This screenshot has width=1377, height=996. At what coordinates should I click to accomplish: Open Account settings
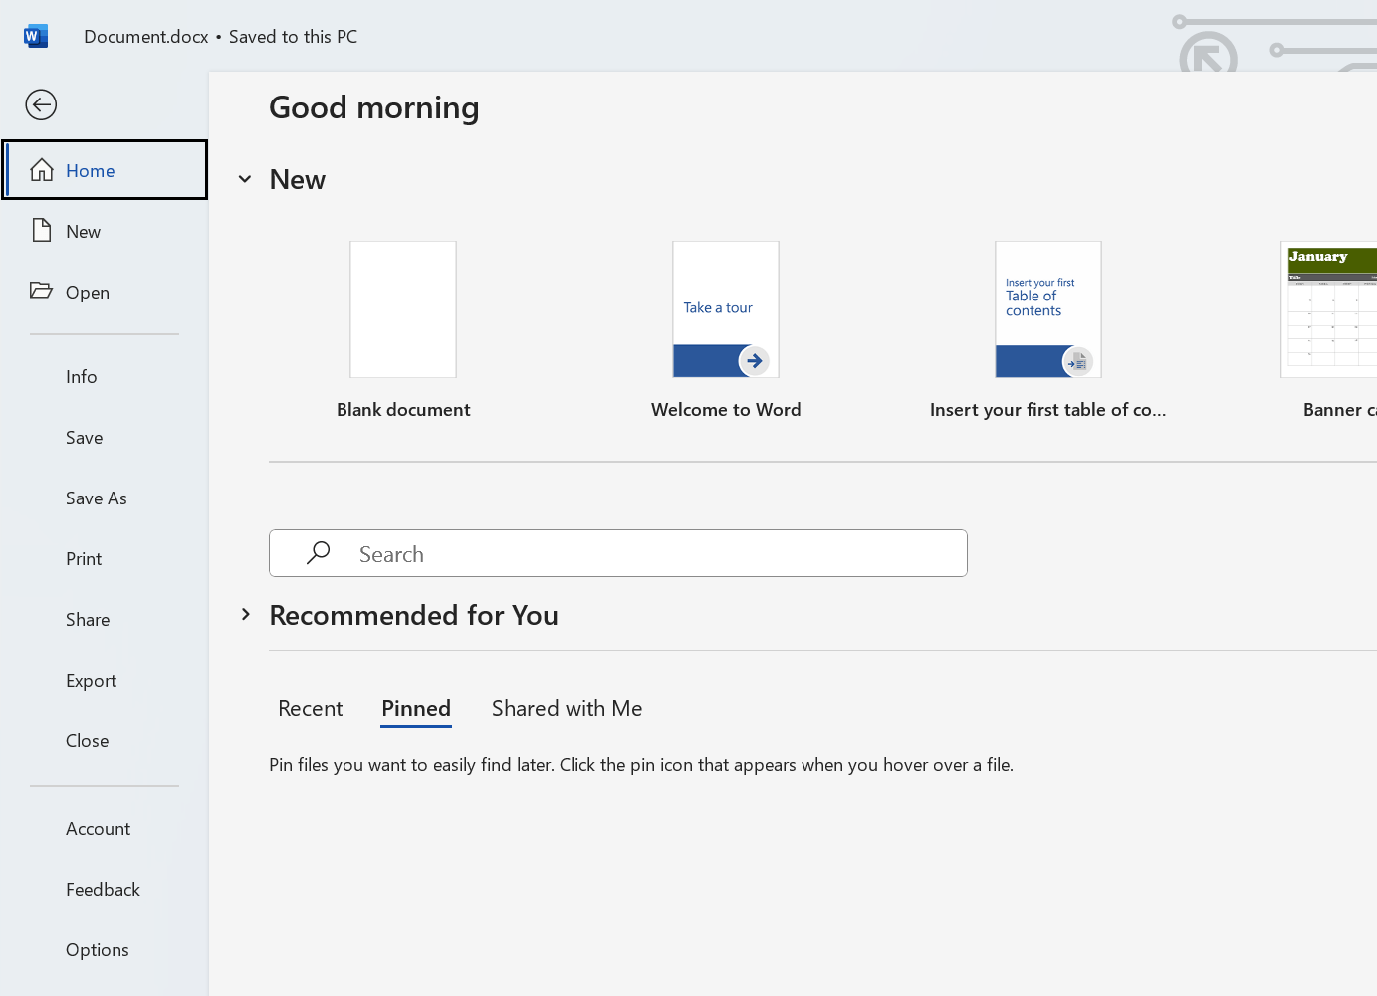click(x=98, y=828)
